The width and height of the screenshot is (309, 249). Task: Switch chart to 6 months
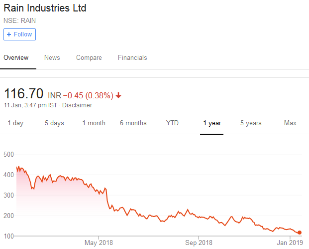click(x=133, y=123)
